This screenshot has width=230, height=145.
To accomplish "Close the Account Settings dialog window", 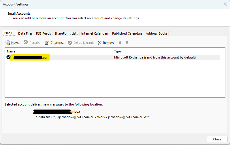I will (217, 139).
